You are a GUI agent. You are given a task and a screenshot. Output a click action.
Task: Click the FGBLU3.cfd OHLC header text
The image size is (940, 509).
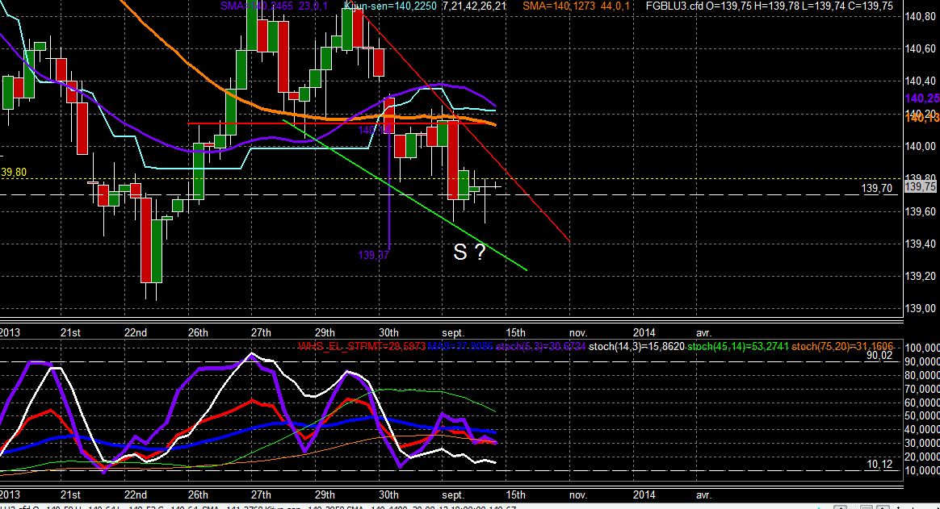click(769, 6)
